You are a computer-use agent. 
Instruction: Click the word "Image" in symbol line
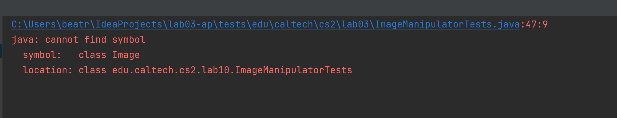pyautogui.click(x=126, y=55)
